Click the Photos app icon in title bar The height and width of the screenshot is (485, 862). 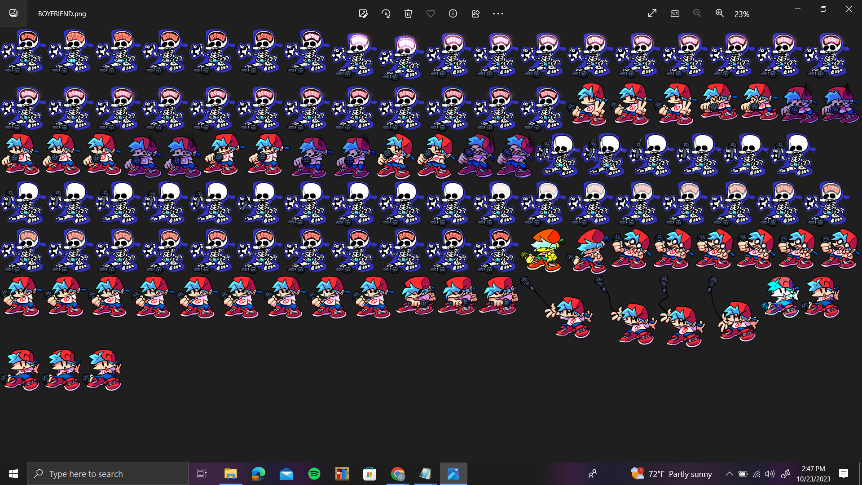click(x=13, y=13)
